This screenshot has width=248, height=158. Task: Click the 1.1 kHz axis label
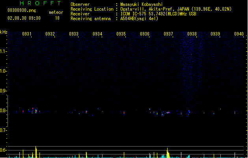(x=3, y=51)
